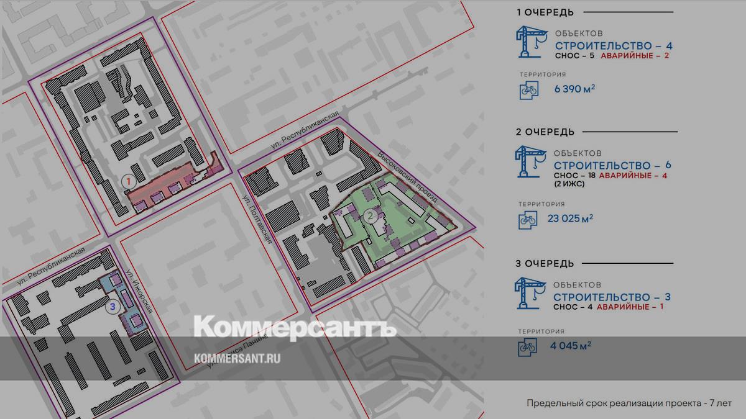Select map marker number 2
This screenshot has height=419, width=746.
click(x=371, y=216)
